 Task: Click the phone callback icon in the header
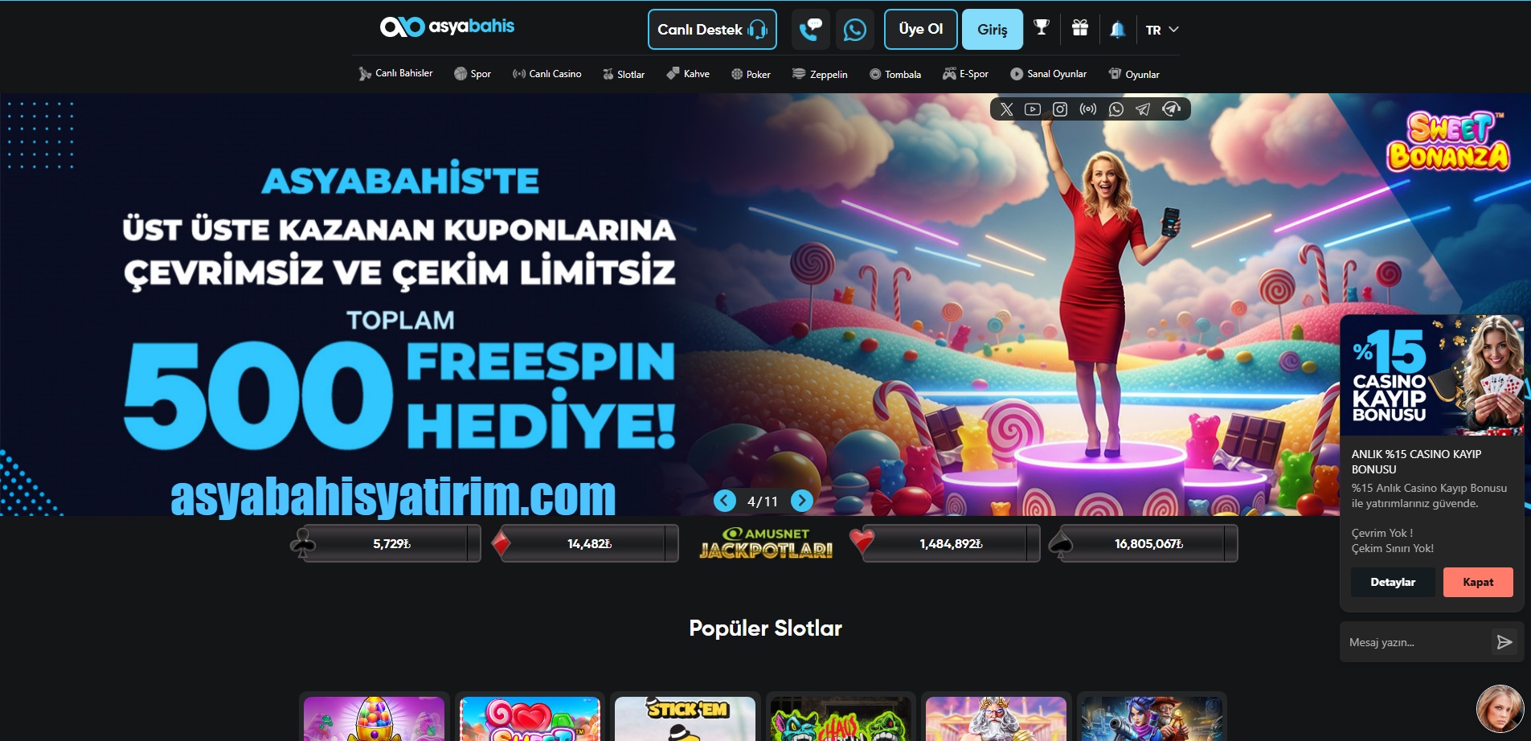tap(811, 30)
